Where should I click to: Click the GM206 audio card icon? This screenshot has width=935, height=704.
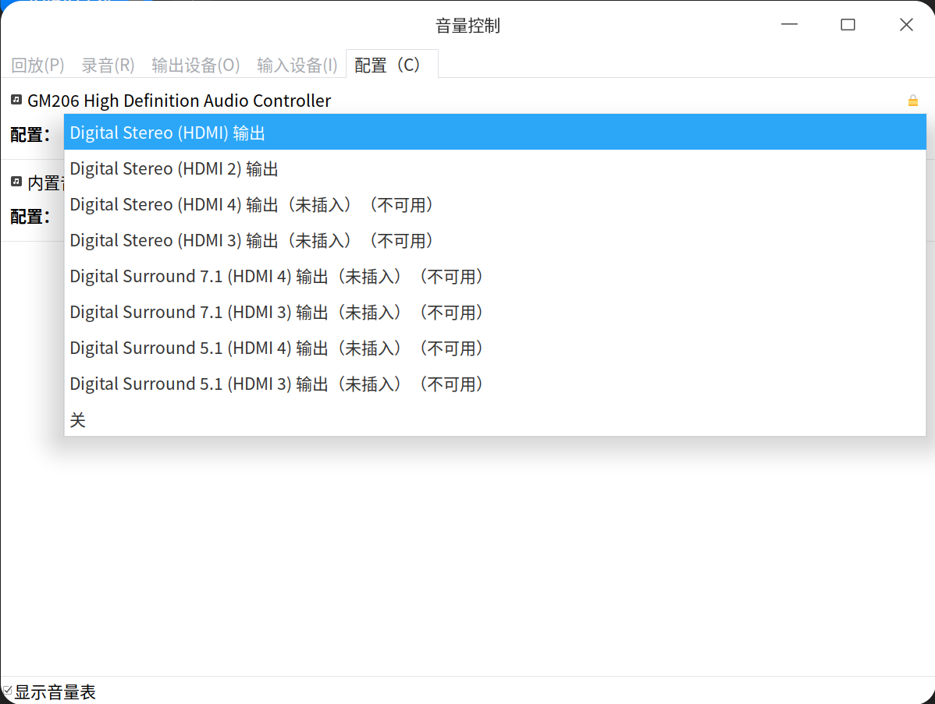[x=16, y=100]
